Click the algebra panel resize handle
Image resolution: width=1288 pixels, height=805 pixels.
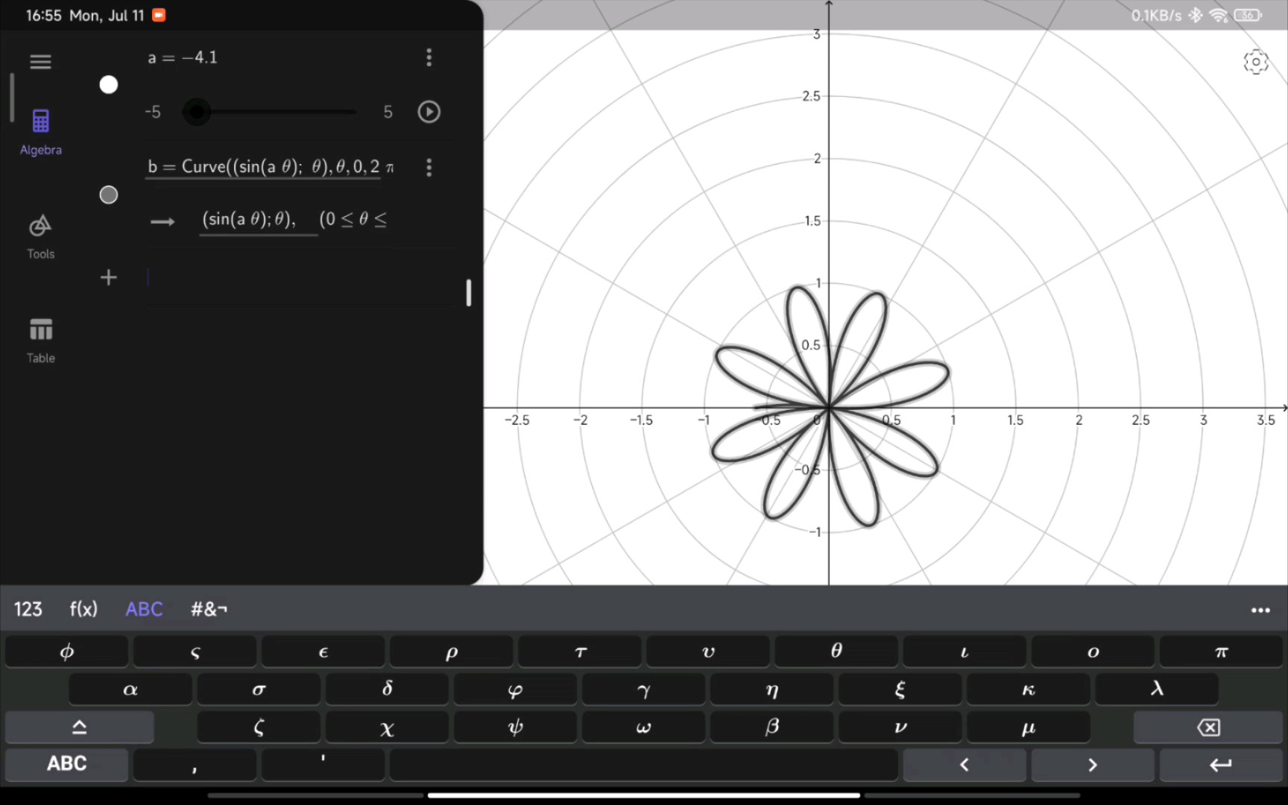(469, 293)
